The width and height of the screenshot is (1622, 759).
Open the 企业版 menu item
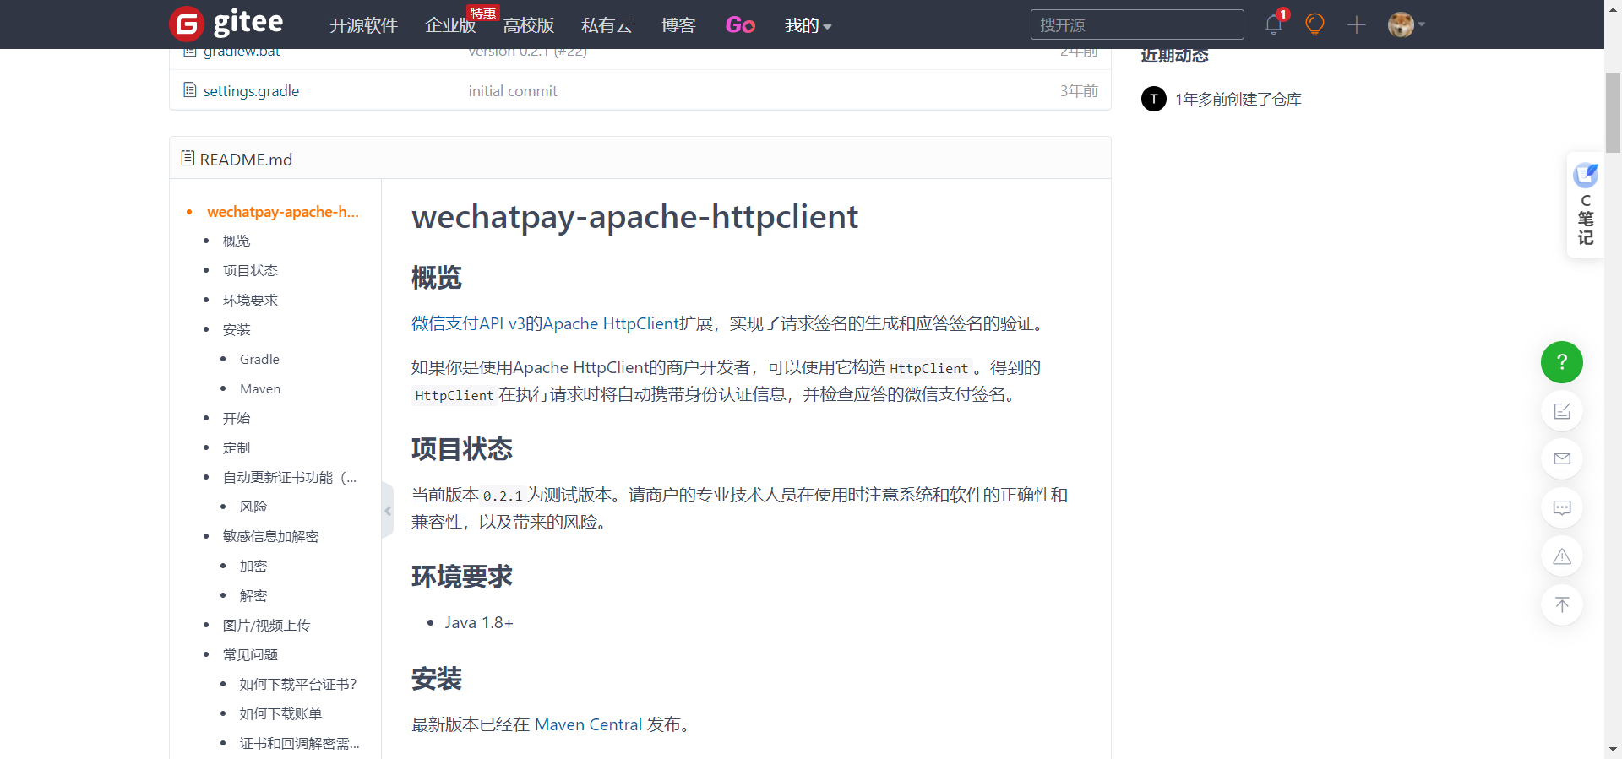(450, 25)
